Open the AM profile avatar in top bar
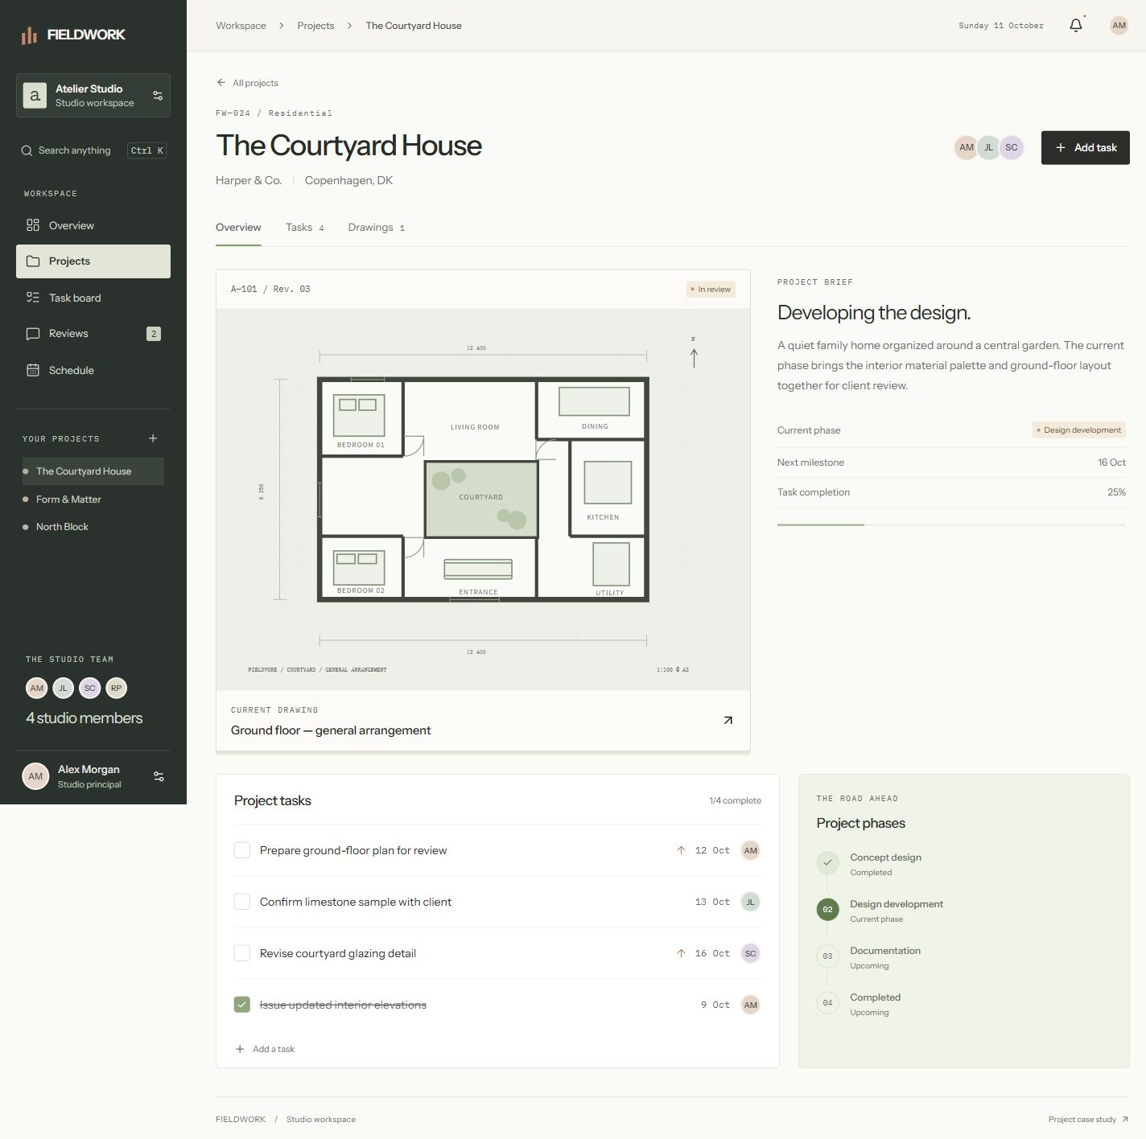This screenshot has height=1139, width=1146. [1119, 26]
